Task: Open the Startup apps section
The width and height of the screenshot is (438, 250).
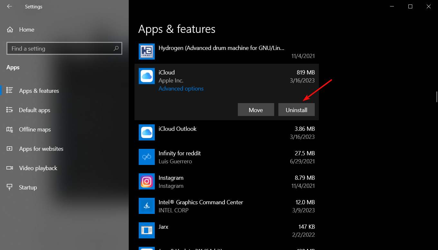Action: (28, 187)
